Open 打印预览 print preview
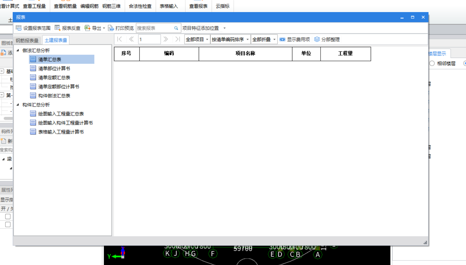 point(121,28)
